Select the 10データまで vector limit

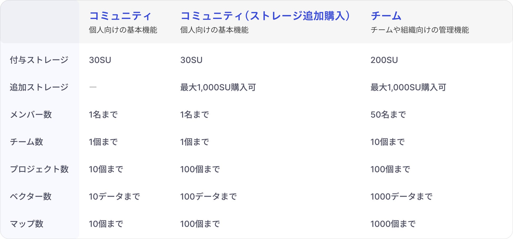coord(114,196)
